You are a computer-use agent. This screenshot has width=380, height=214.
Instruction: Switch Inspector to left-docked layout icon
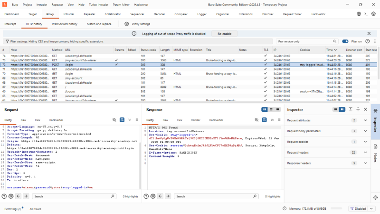click(335, 109)
